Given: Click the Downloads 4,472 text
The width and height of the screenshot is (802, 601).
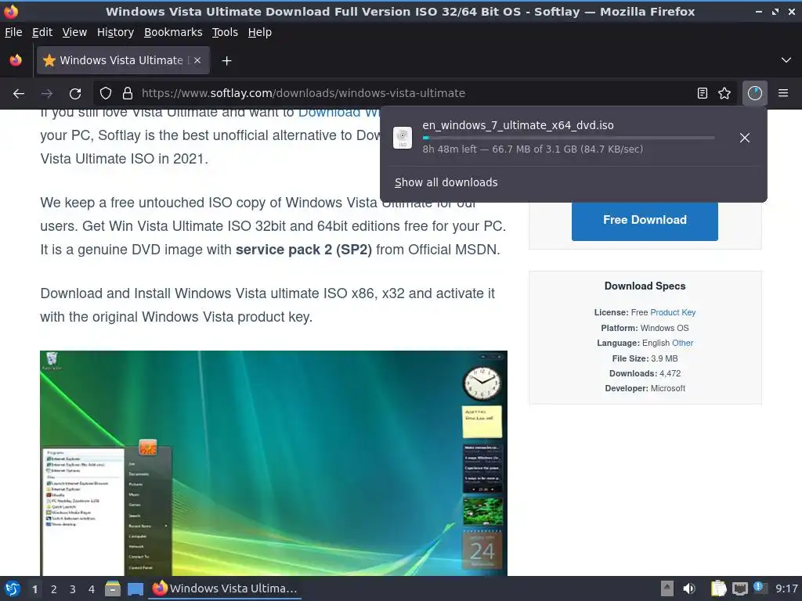Looking at the screenshot, I should tap(645, 373).
